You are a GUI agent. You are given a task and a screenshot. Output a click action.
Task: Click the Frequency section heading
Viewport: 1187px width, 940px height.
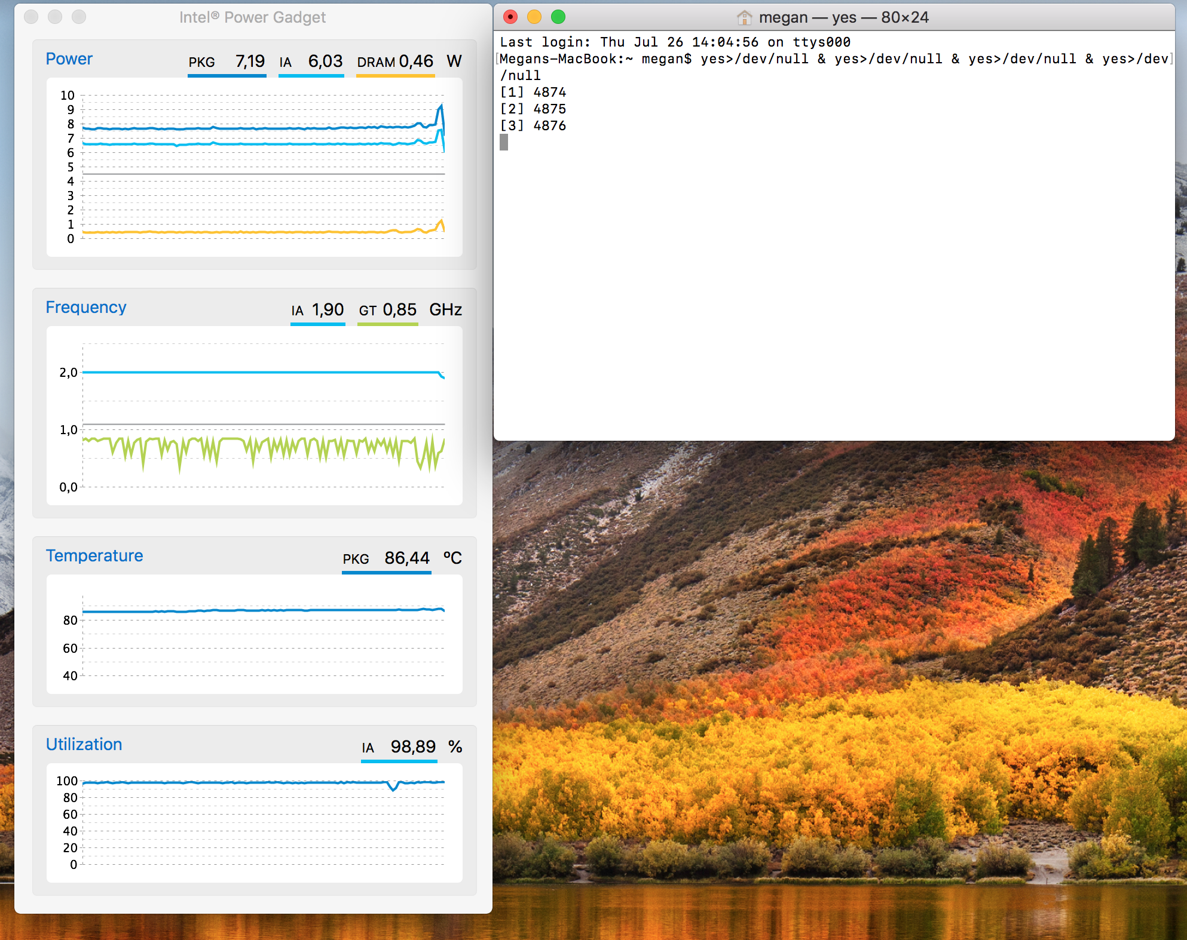85,307
